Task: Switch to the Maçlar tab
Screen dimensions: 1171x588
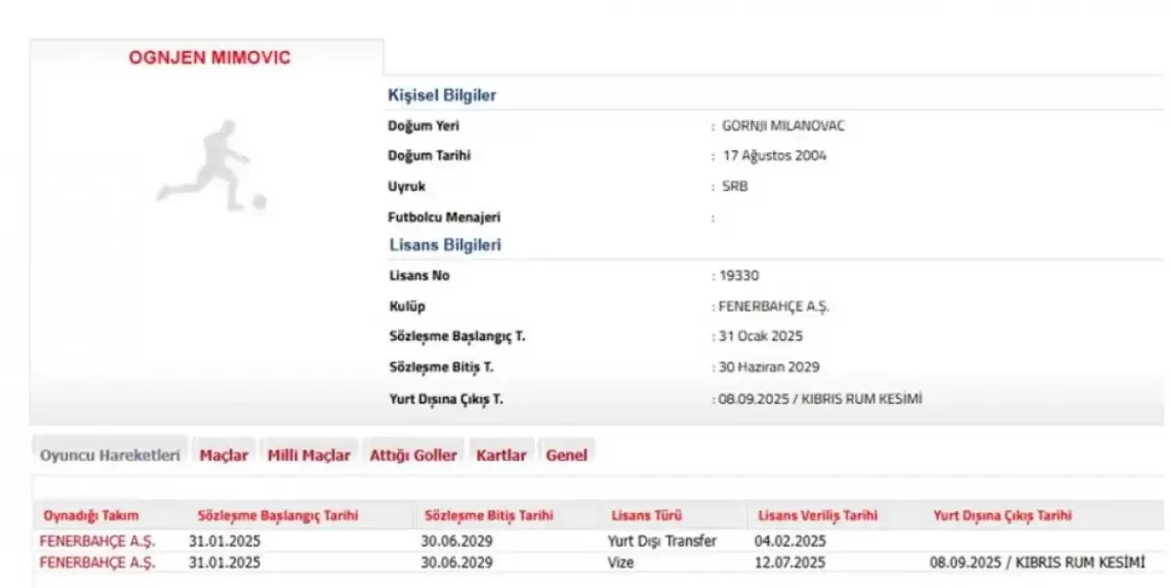Action: [223, 455]
